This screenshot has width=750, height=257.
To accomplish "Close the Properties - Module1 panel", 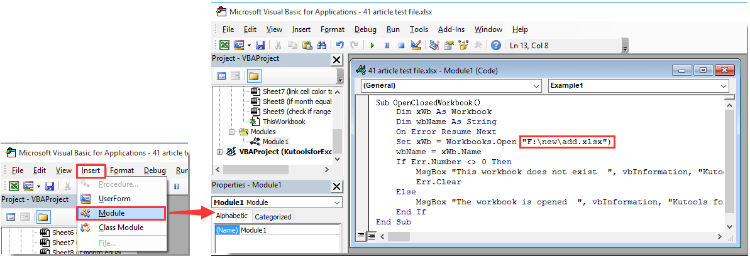I will click(x=336, y=186).
